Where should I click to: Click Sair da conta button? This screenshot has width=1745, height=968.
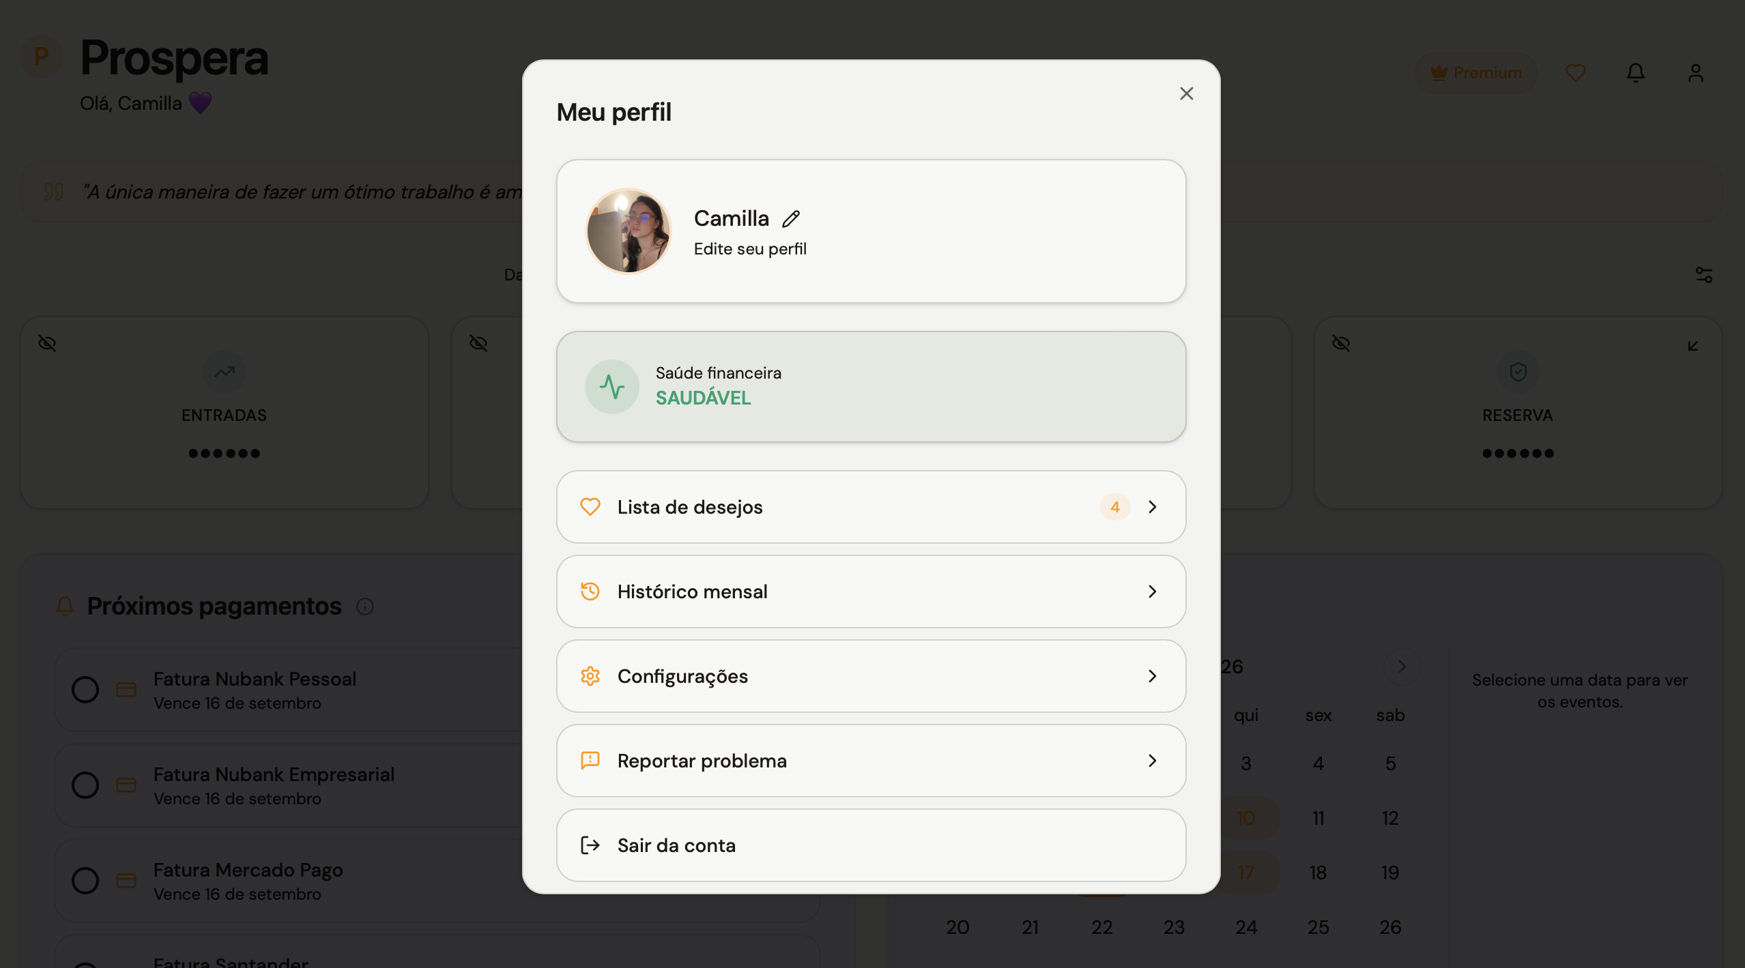[871, 845]
